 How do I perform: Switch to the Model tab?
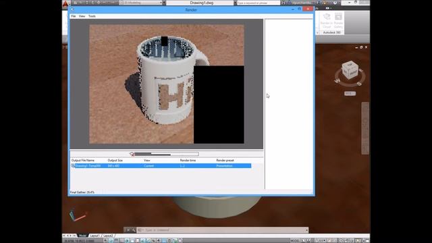tap(82, 236)
